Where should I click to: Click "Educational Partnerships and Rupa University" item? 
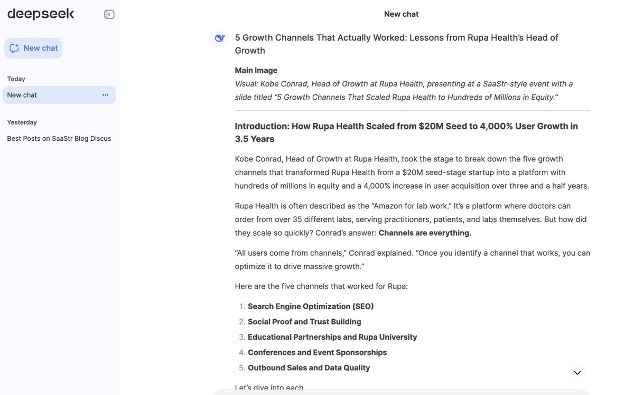pos(332,336)
